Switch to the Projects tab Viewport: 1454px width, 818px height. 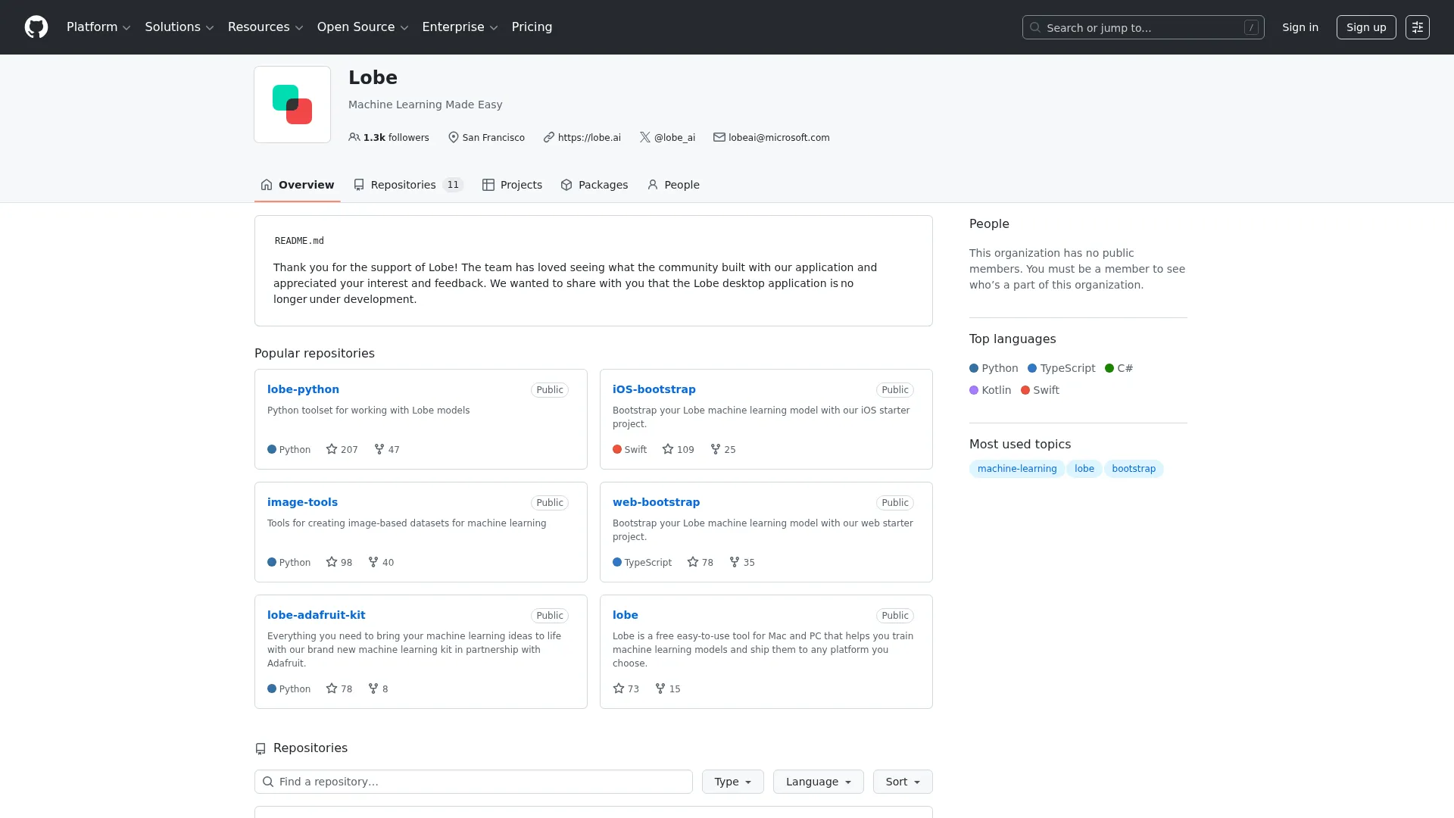coord(513,185)
